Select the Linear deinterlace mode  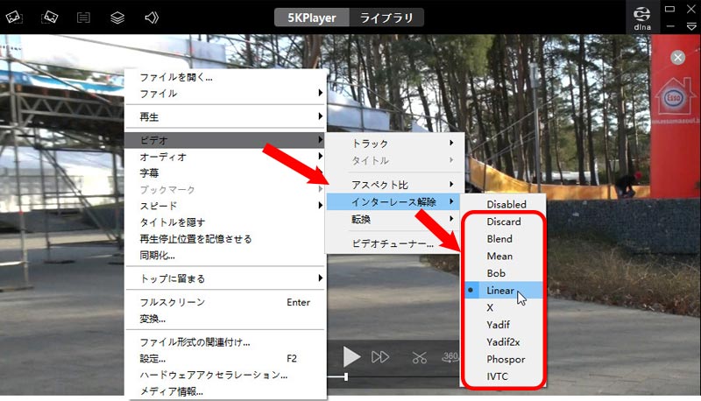coord(502,290)
